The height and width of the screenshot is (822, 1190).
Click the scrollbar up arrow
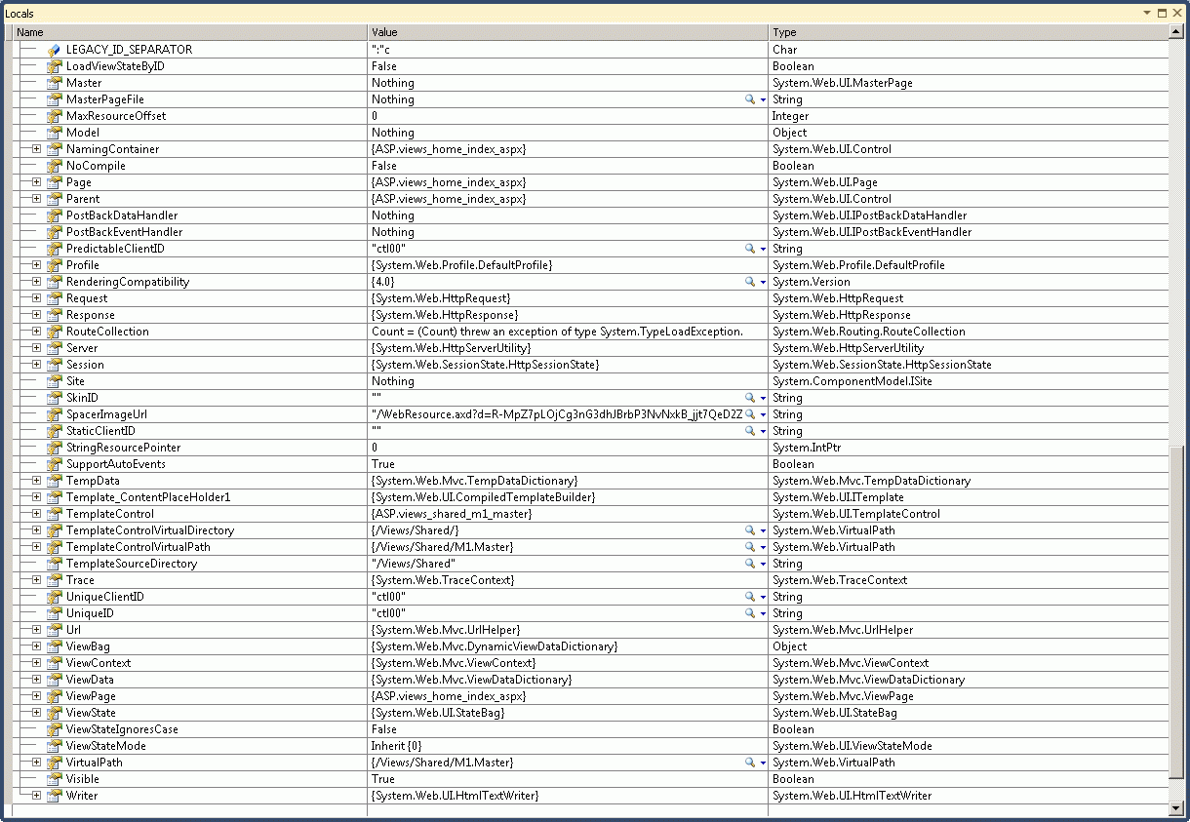[1176, 32]
